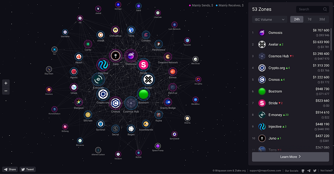Open the GitHub social icon in footer
Image resolution: width=334 pixels, height=174 pixels.
(x=303, y=171)
